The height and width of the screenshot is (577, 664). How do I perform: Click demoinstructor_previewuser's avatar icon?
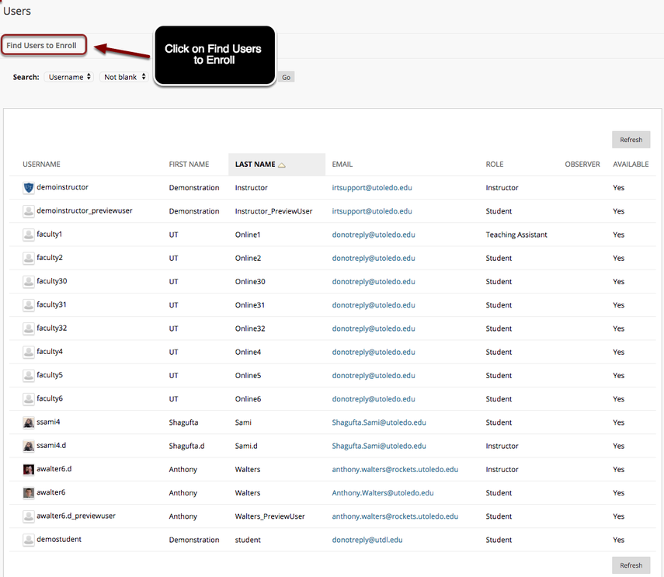click(x=29, y=210)
